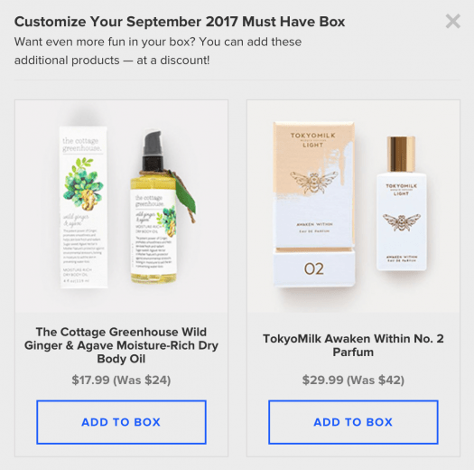
Task: Click the ginger plant illustration on packaging
Action: coord(83,183)
